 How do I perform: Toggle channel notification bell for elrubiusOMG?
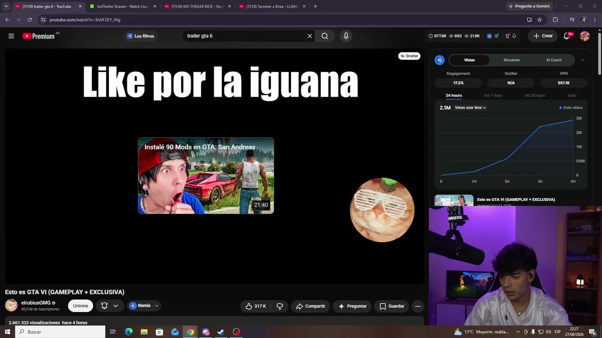click(104, 306)
